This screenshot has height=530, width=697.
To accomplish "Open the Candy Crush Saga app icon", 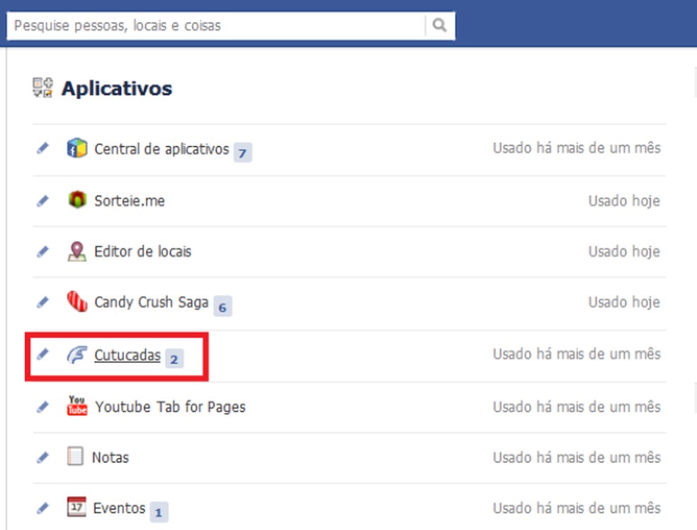I will click(x=78, y=301).
